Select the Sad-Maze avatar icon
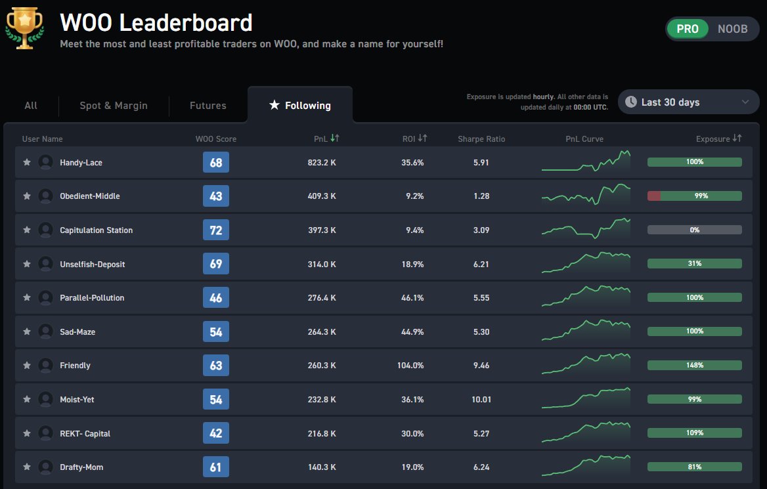This screenshot has height=489, width=767. (x=45, y=331)
